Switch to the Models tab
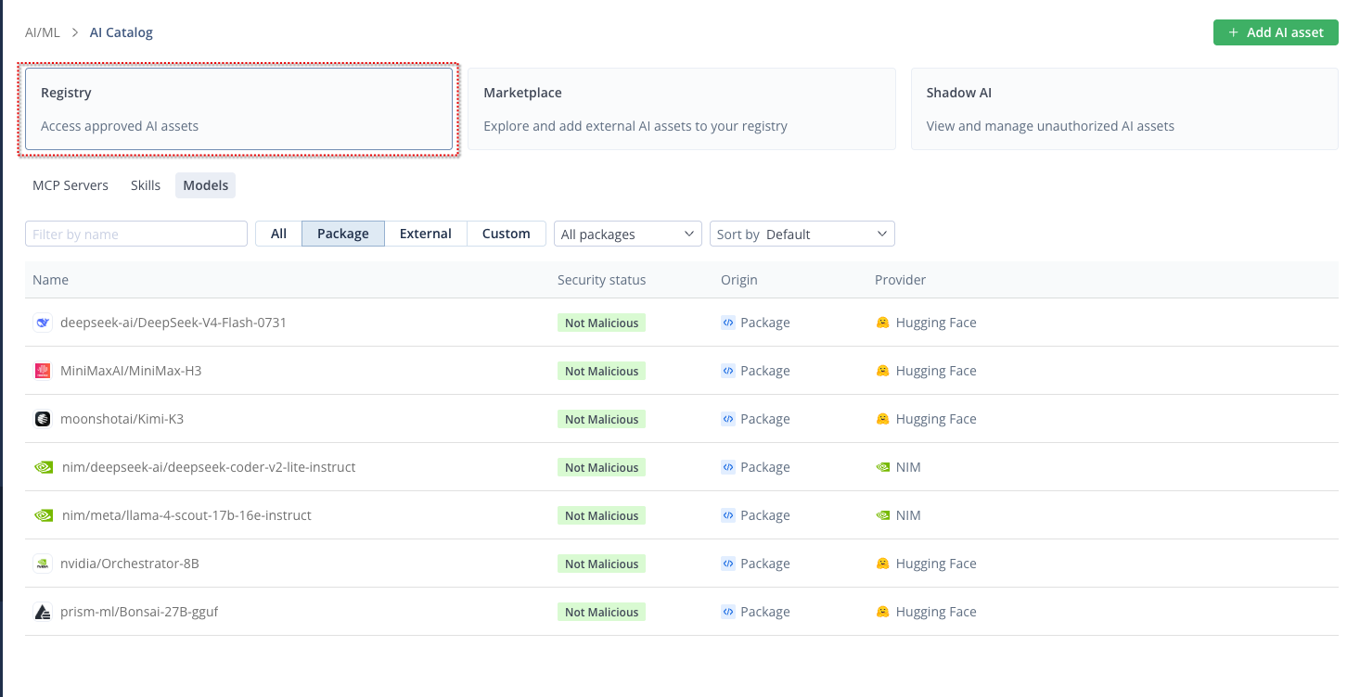 coord(206,185)
